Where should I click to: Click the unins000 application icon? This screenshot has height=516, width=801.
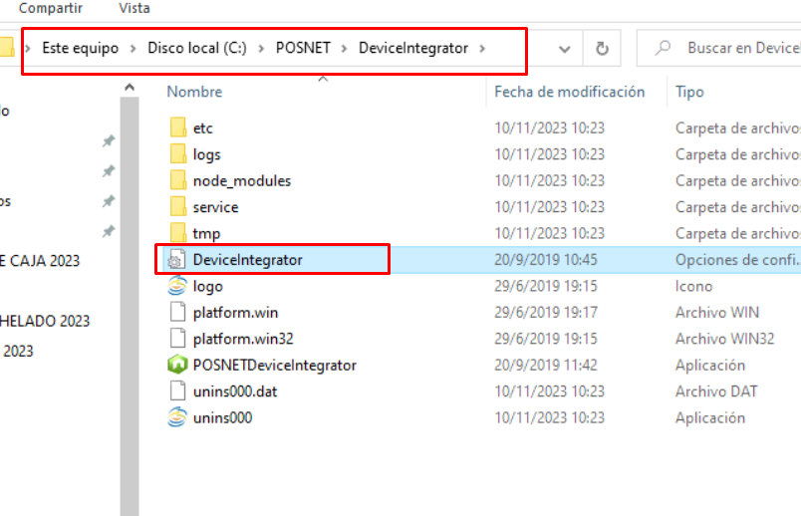pyautogui.click(x=177, y=417)
